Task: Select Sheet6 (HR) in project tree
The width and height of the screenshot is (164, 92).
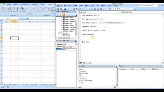Action: [x=68, y=24]
